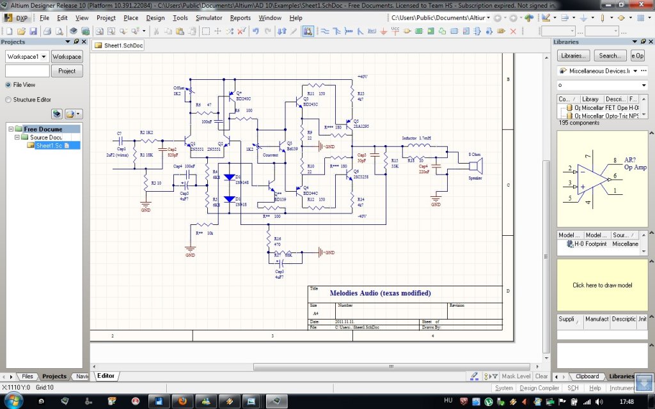
Task: Paste from clipboard toolbar icon
Action: (x=180, y=31)
